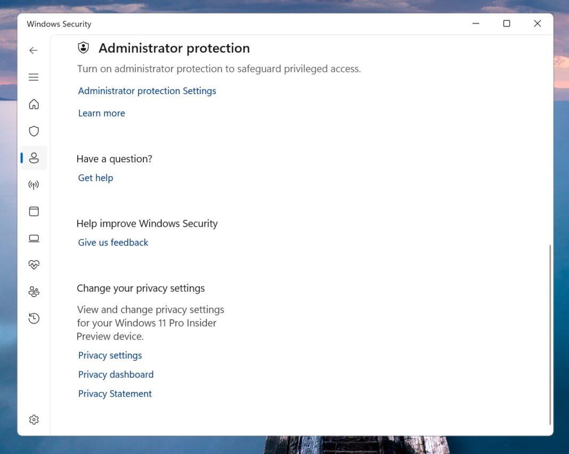This screenshot has height=454, width=569.
Task: Open App & browser control
Action: (34, 211)
